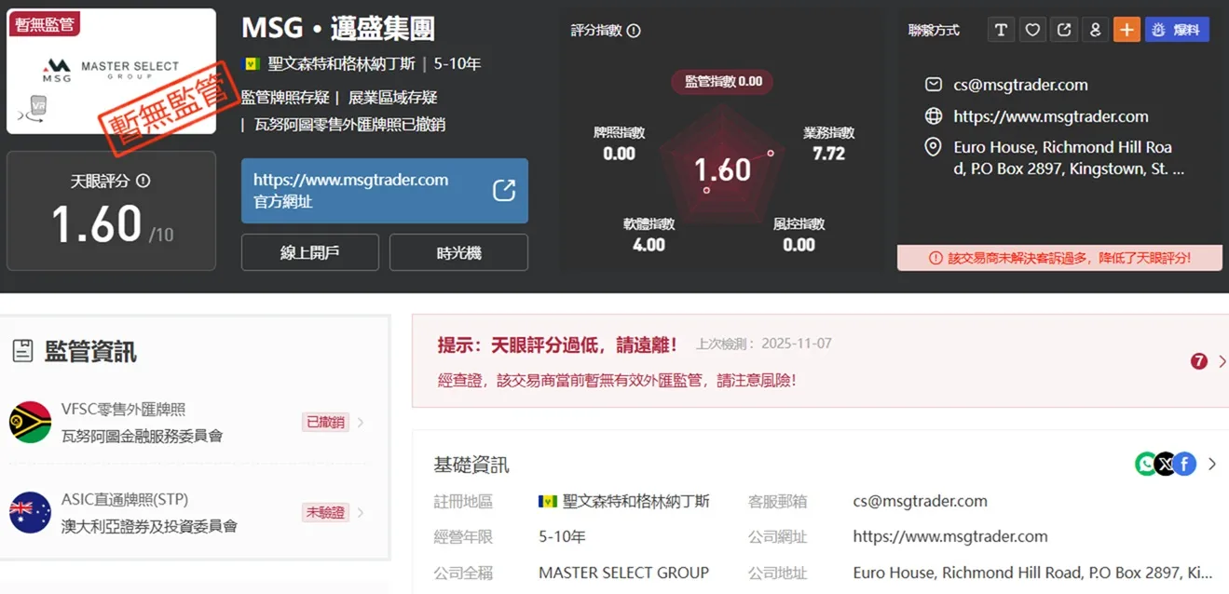Image resolution: width=1229 pixels, height=594 pixels.
Task: Expand the 基礎資訊 social links chevron
Action: [1211, 464]
